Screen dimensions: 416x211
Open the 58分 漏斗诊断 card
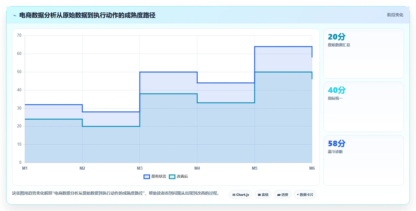[364, 160]
